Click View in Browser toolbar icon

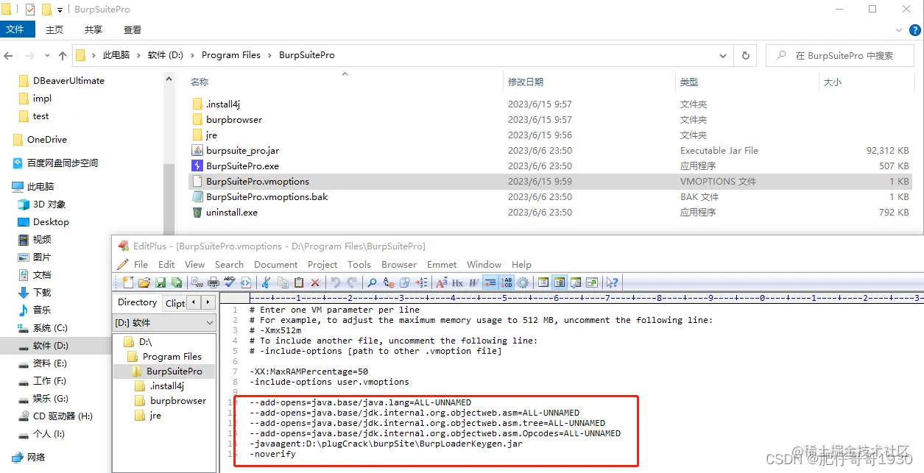[246, 282]
